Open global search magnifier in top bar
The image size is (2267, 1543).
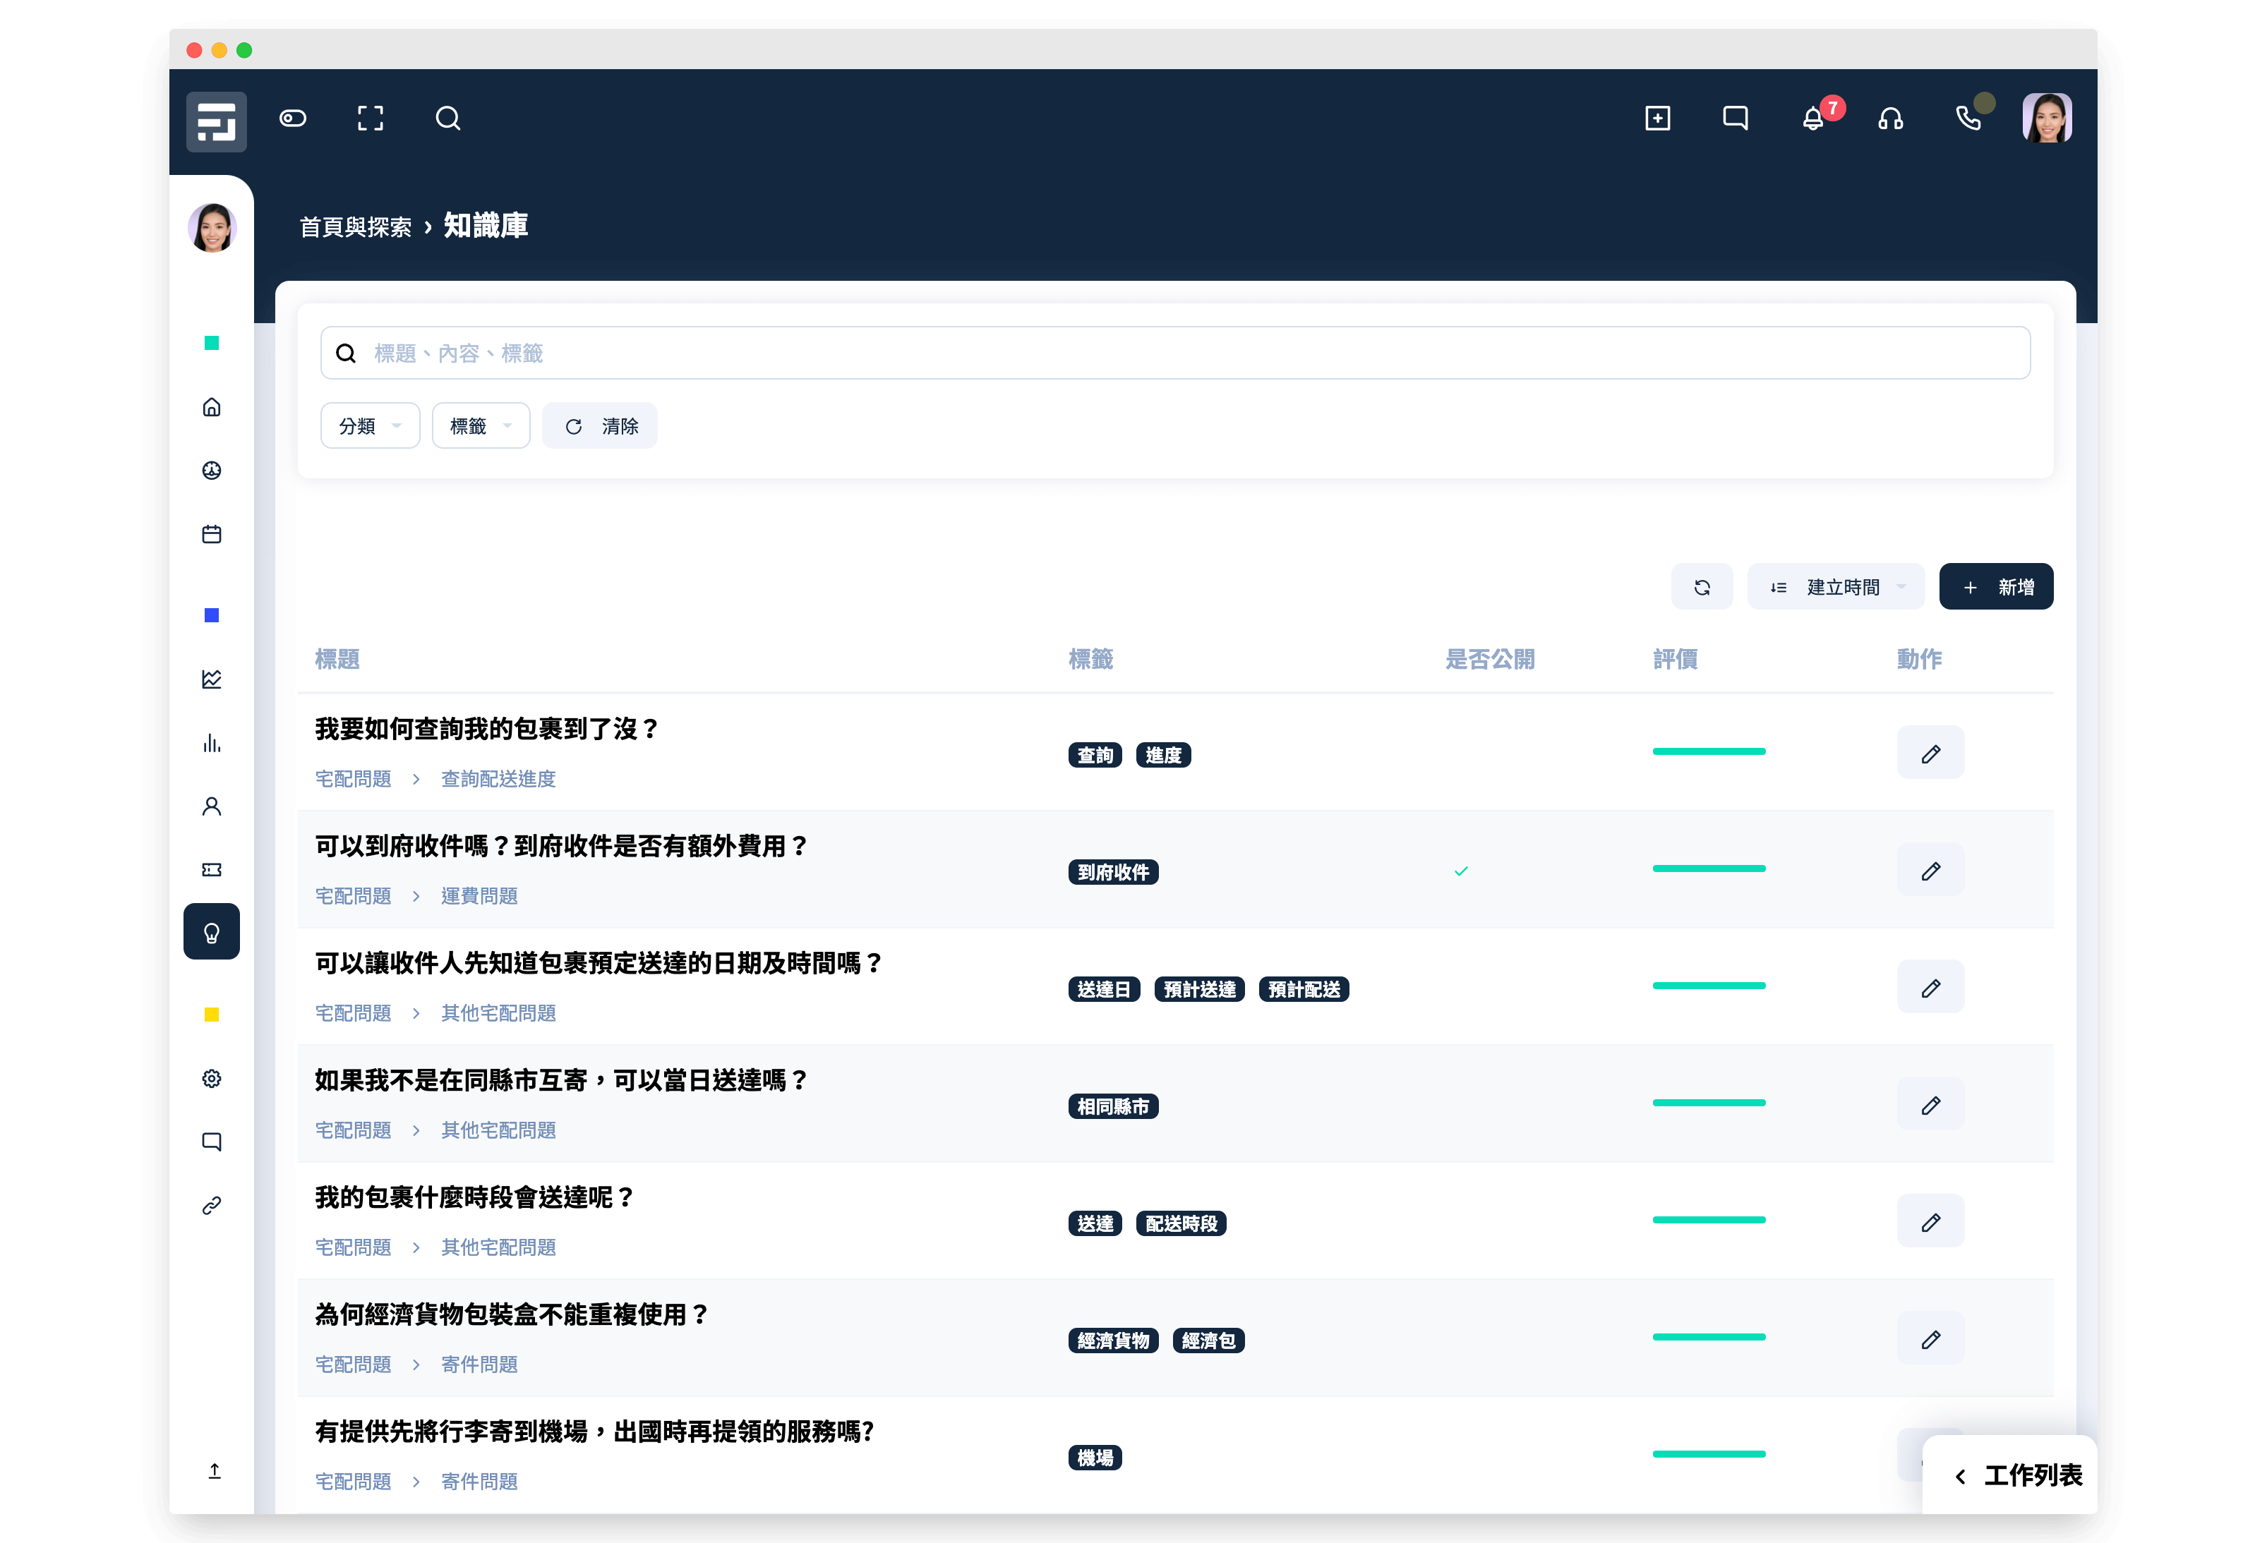(x=447, y=119)
